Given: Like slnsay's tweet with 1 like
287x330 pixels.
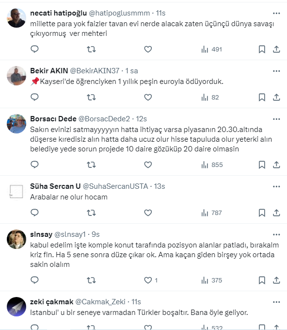Looking at the screenshot, I should tap(151, 280).
